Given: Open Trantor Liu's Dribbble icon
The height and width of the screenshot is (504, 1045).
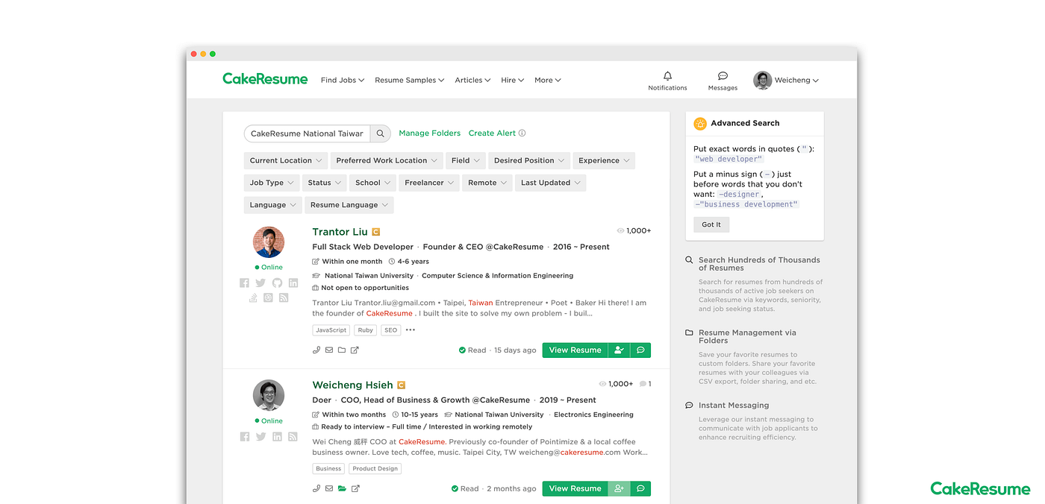Looking at the screenshot, I should (x=269, y=298).
